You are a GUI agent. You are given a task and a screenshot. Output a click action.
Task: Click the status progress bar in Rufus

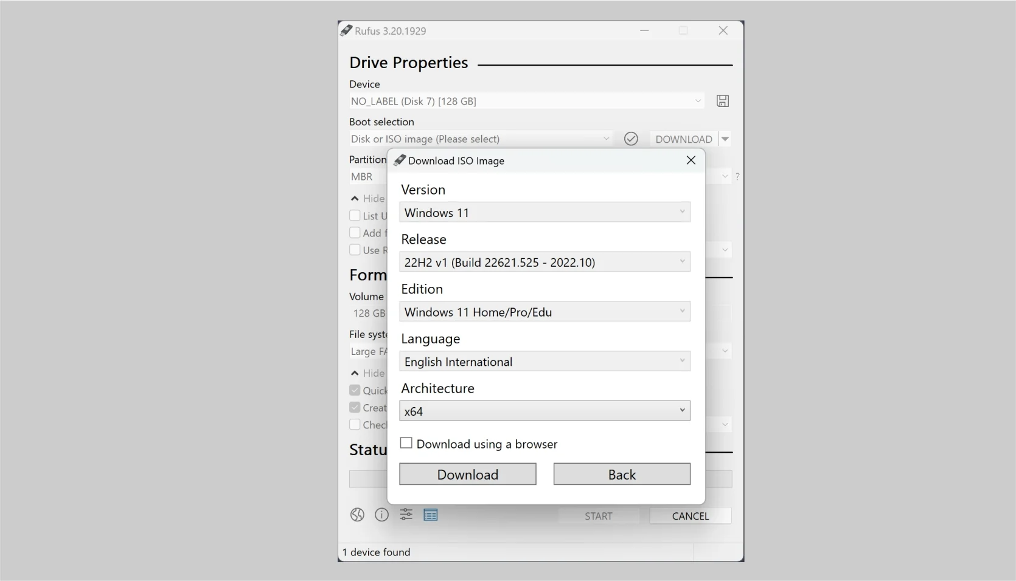pyautogui.click(x=368, y=479)
